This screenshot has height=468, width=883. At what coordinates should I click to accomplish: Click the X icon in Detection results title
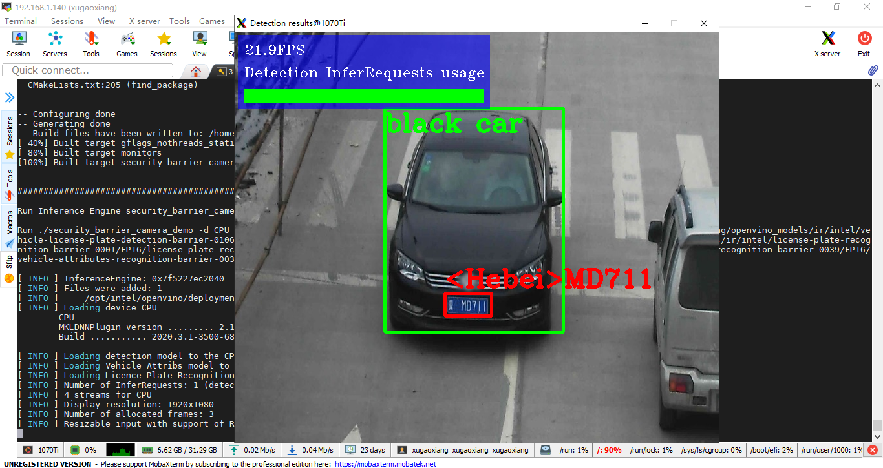(x=242, y=23)
